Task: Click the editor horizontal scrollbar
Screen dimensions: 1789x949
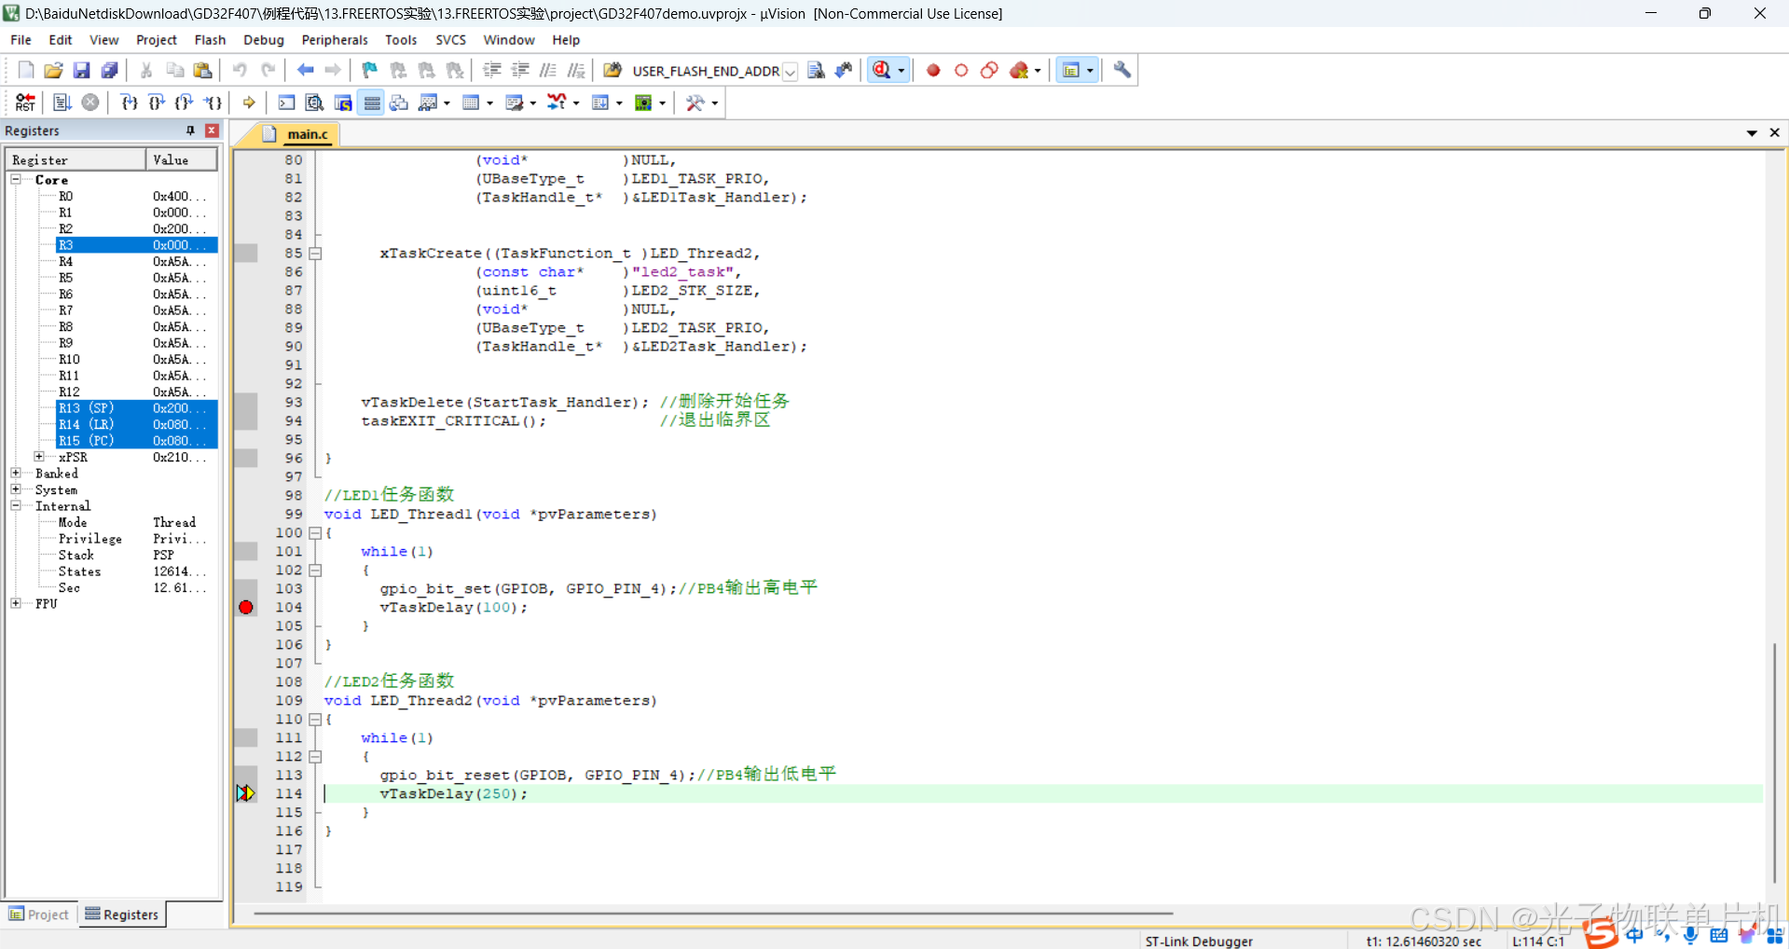Action: click(x=713, y=914)
